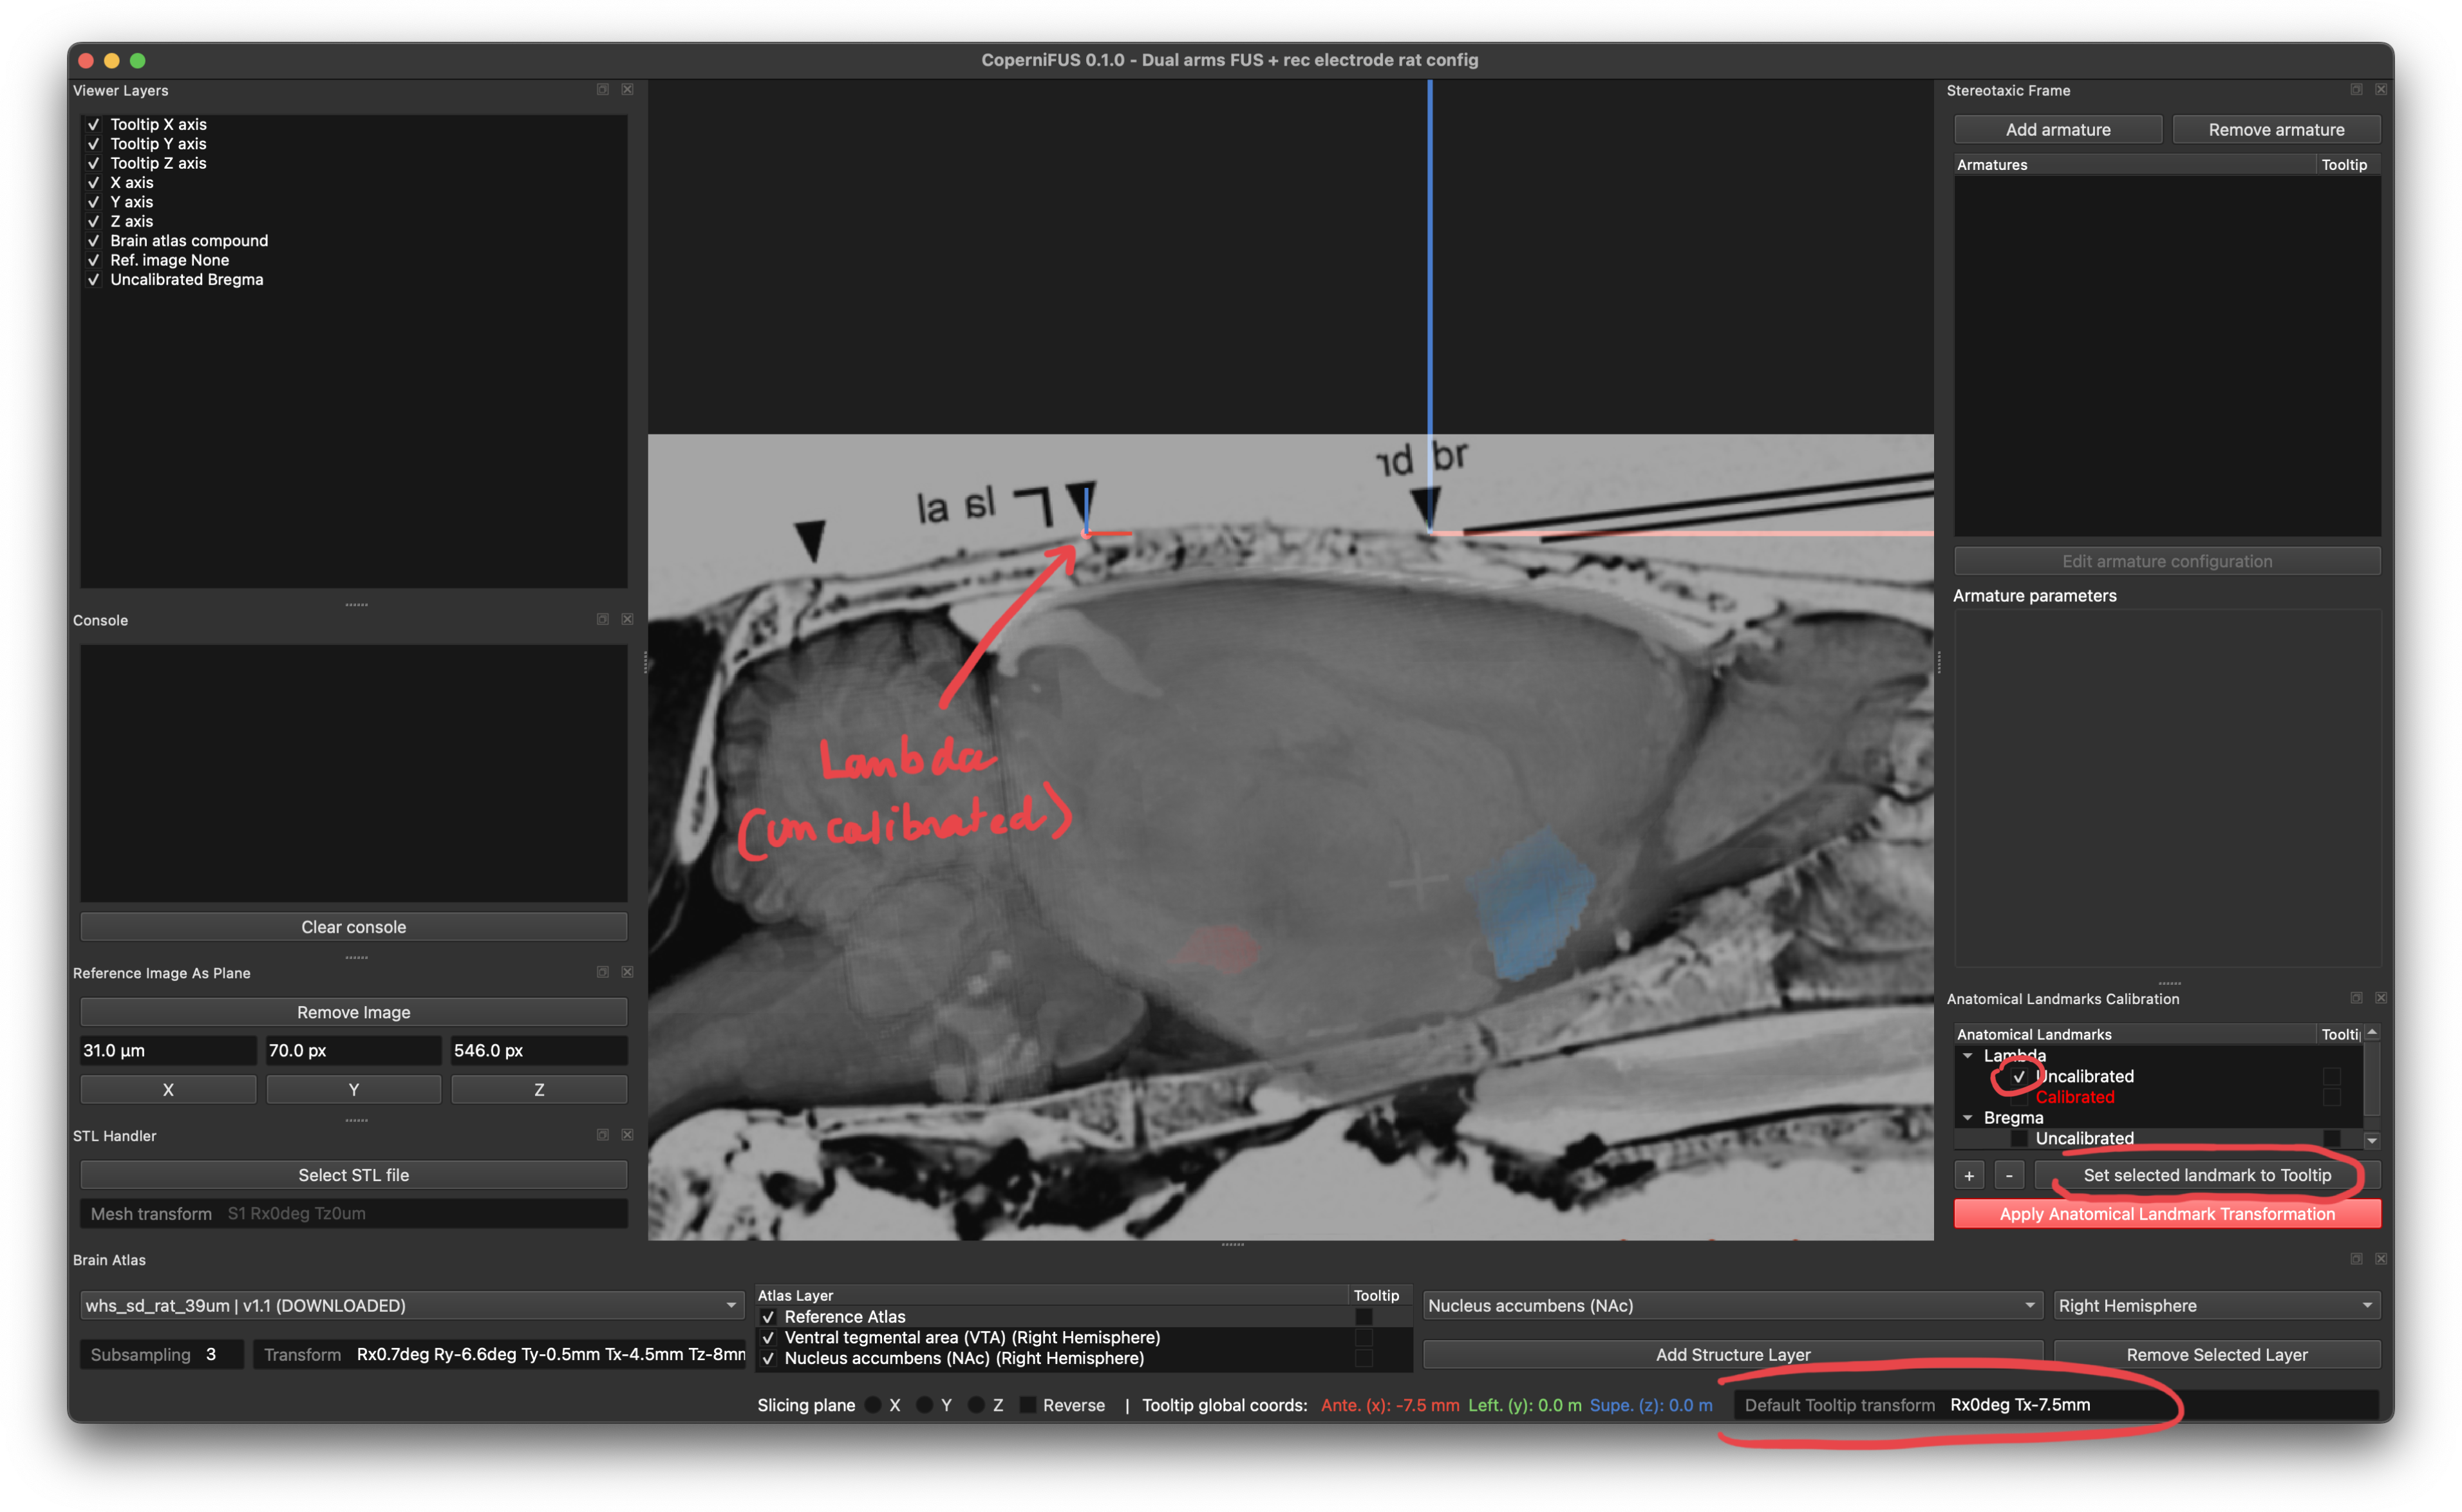This screenshot has height=1512, width=2462.
Task: Toggle Reference Atlas layer checkbox
Action: tap(768, 1317)
